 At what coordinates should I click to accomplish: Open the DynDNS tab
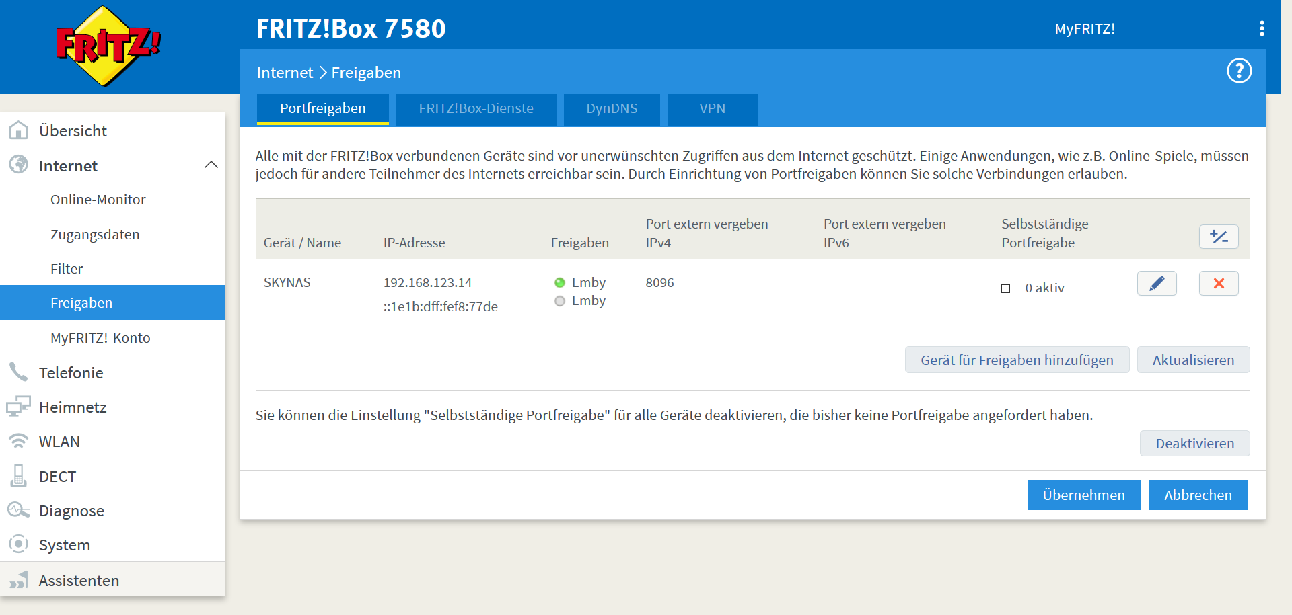(612, 109)
